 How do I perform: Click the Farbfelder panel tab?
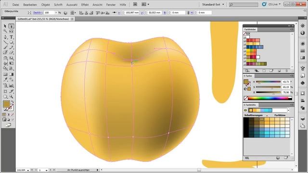click(250, 29)
